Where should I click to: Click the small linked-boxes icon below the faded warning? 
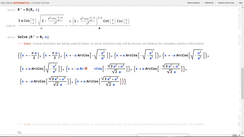tap(20, 132)
